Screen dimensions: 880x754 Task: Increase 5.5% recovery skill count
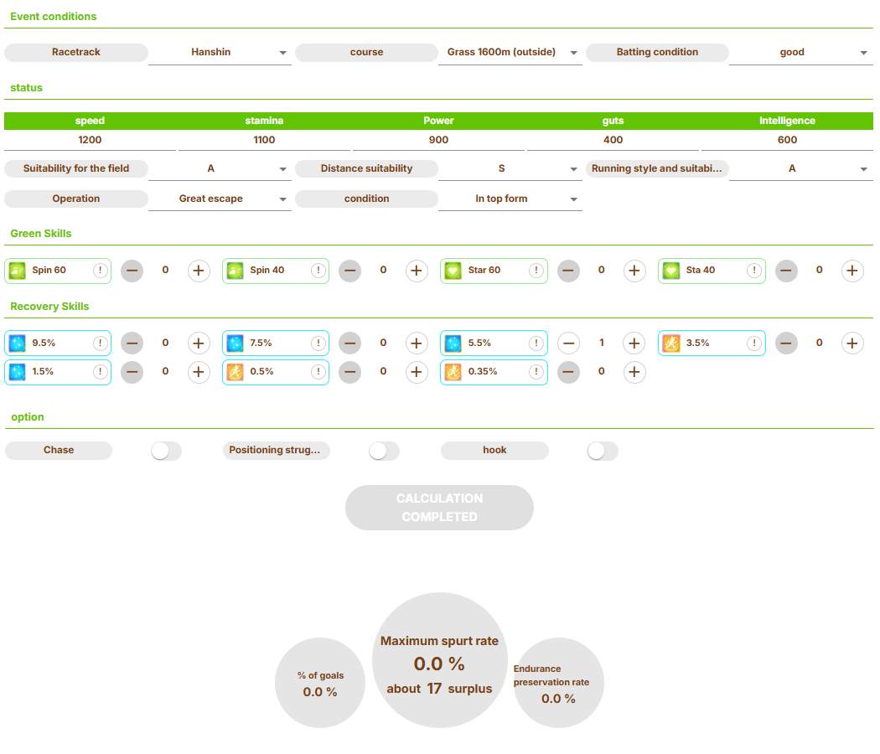634,343
